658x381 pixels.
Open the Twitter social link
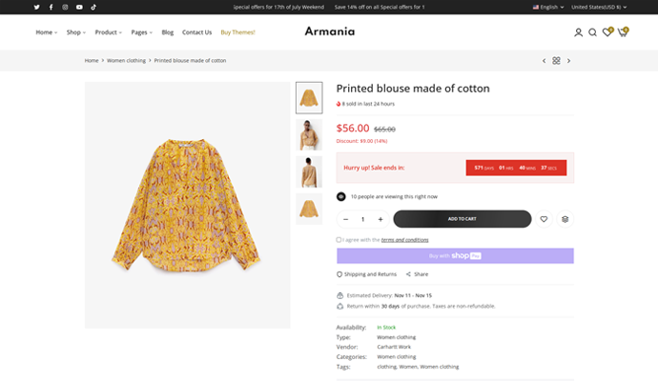click(x=37, y=7)
